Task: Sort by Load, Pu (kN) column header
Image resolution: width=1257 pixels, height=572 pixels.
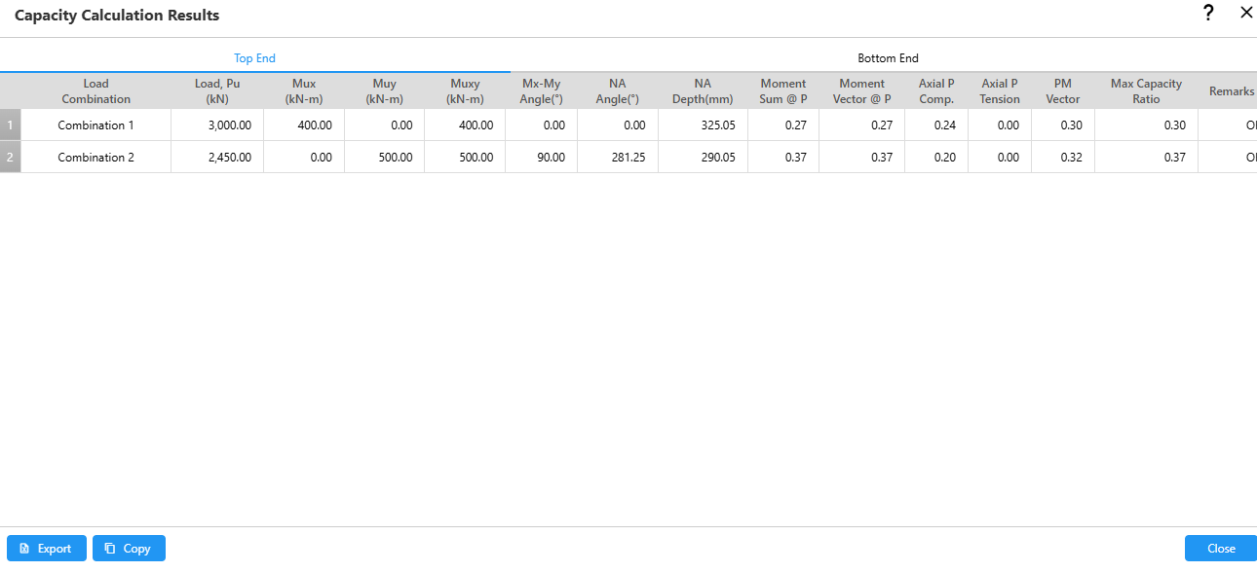Action: (x=217, y=91)
